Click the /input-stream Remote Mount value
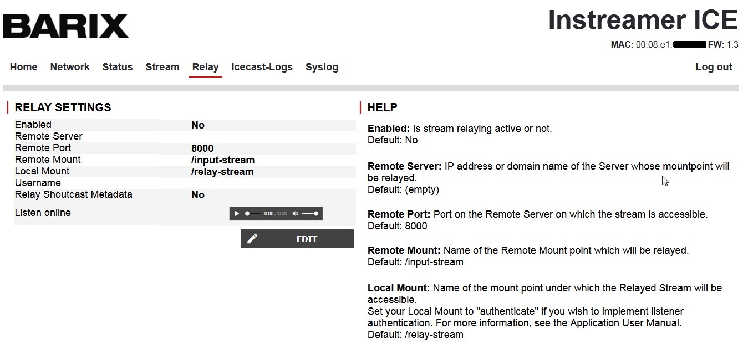743x344 pixels. (x=222, y=160)
